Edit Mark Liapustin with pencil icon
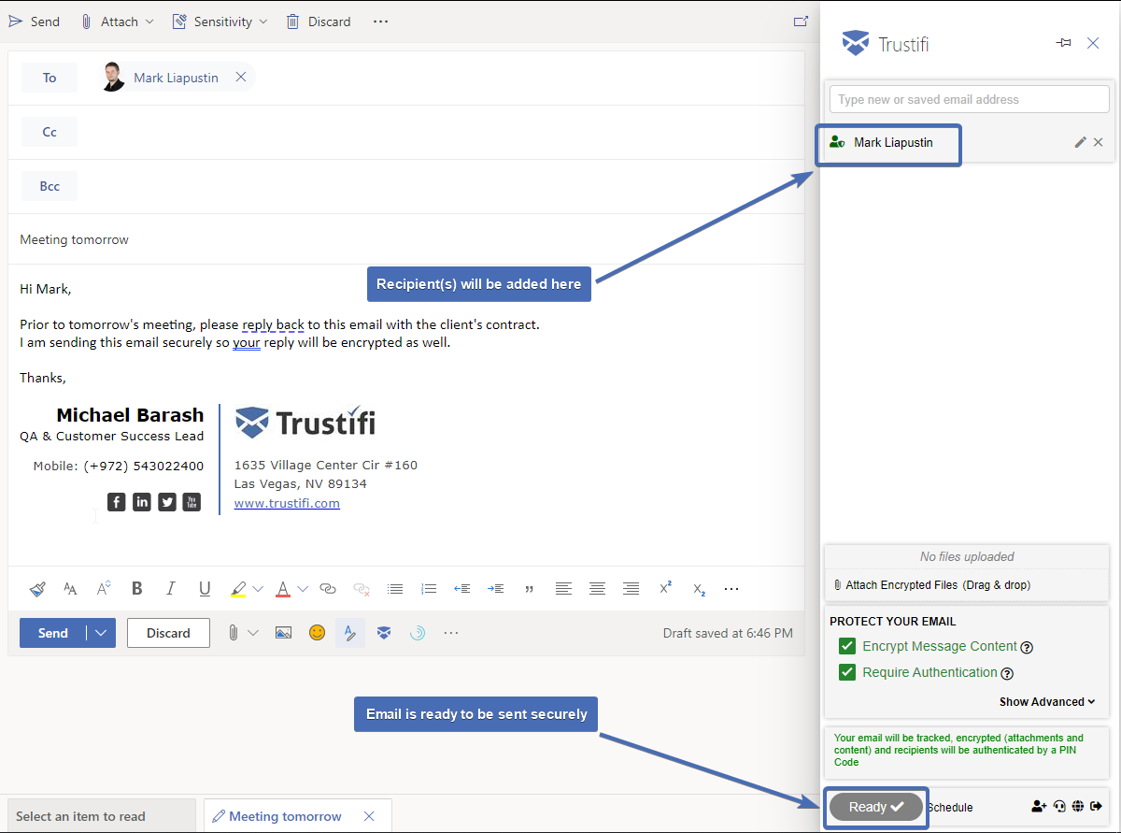1121x833 pixels. (x=1081, y=142)
